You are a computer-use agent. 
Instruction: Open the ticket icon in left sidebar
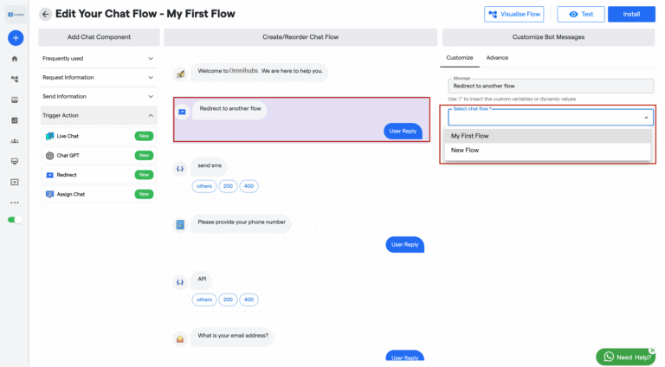point(15,183)
